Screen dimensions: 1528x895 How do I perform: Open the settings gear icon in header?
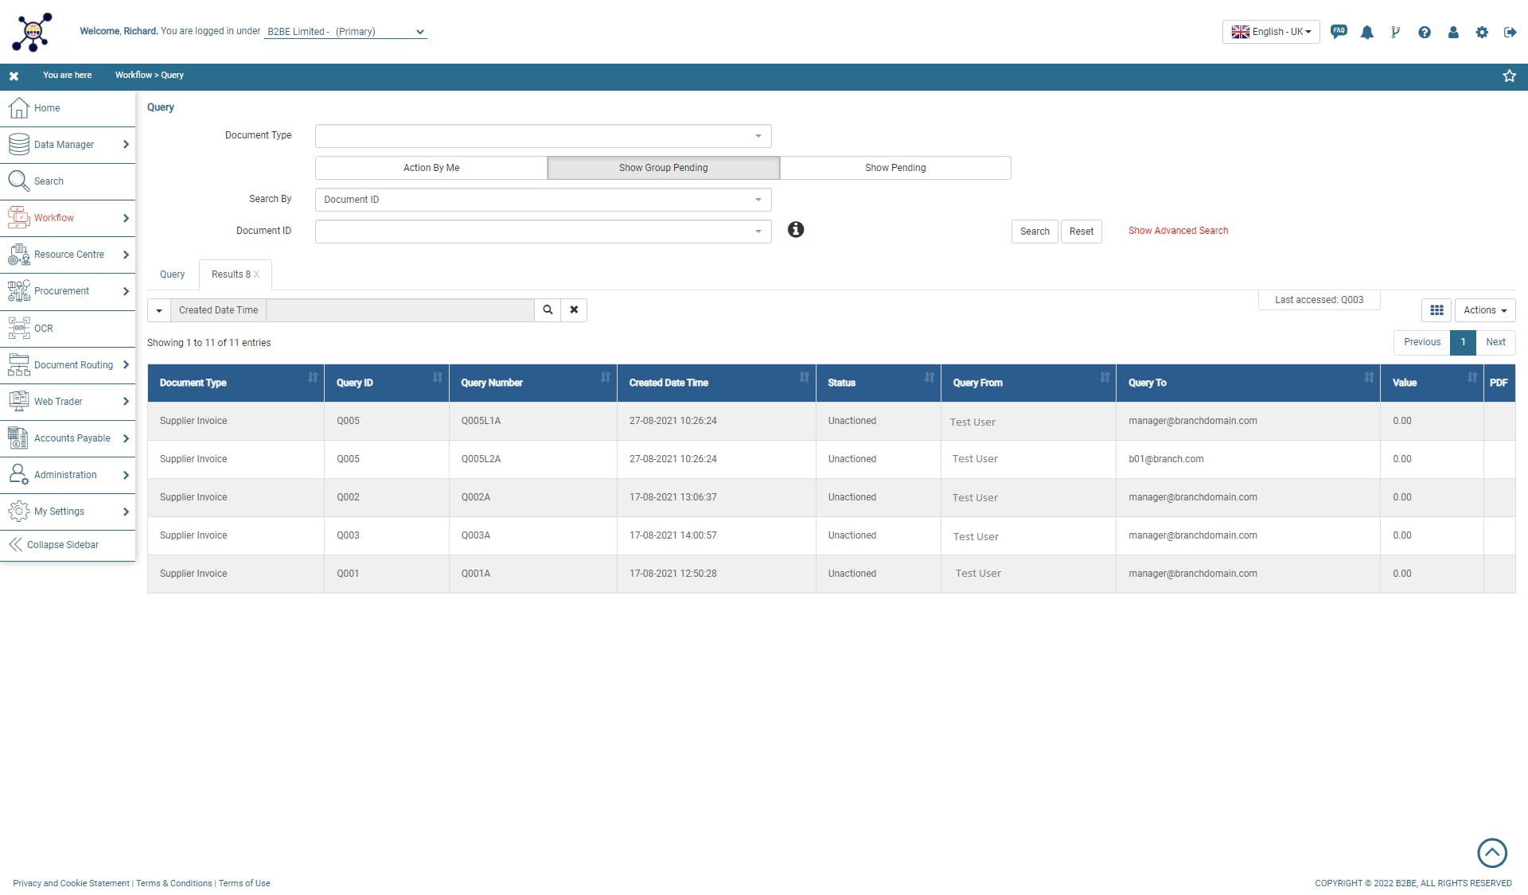[1482, 33]
